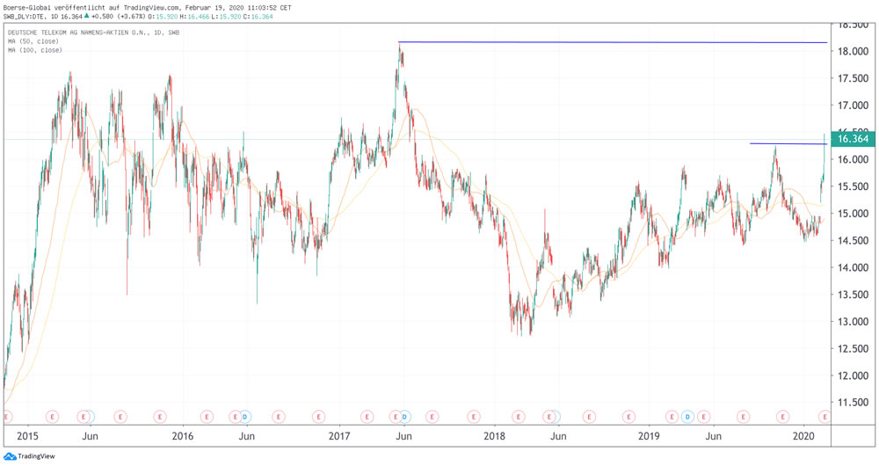Click the open value O:15.920

click(163, 16)
